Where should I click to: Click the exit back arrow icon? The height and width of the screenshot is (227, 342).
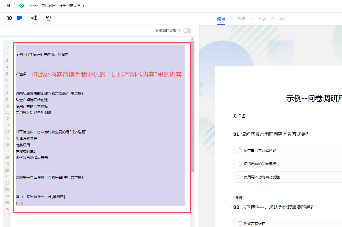[x=8, y=5]
